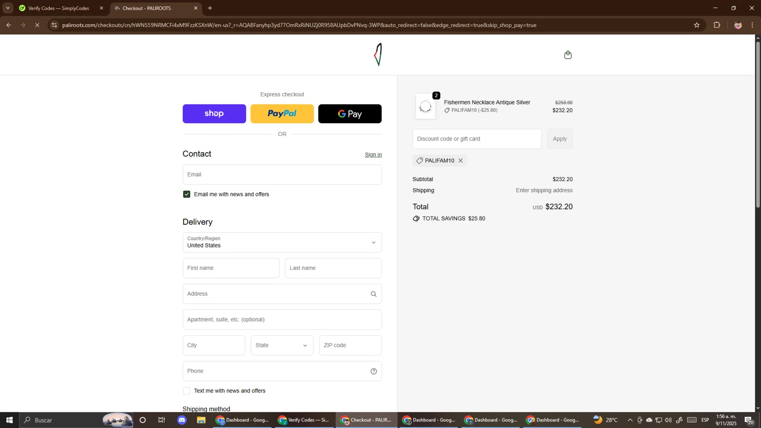The width and height of the screenshot is (761, 428).
Task: Close the Verify Codes — SimplyCodes tab
Action: pyautogui.click(x=101, y=8)
